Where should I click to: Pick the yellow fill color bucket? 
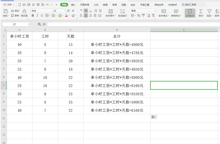[x=60, y=16]
